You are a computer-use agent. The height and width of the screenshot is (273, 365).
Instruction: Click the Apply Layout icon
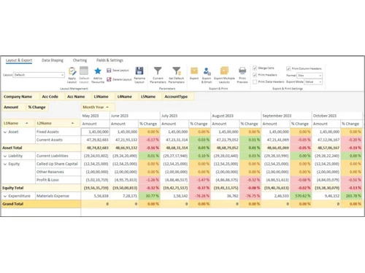pos(72,71)
